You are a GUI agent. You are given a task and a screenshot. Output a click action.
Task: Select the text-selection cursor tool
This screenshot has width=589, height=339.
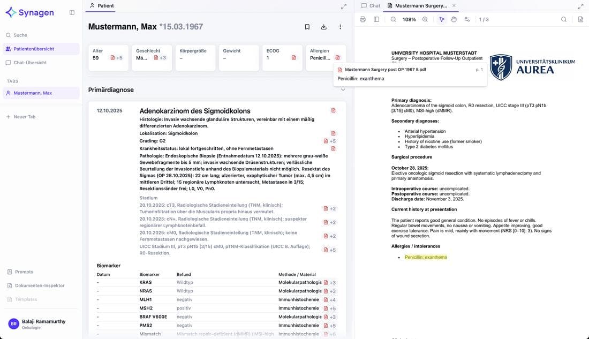click(442, 19)
